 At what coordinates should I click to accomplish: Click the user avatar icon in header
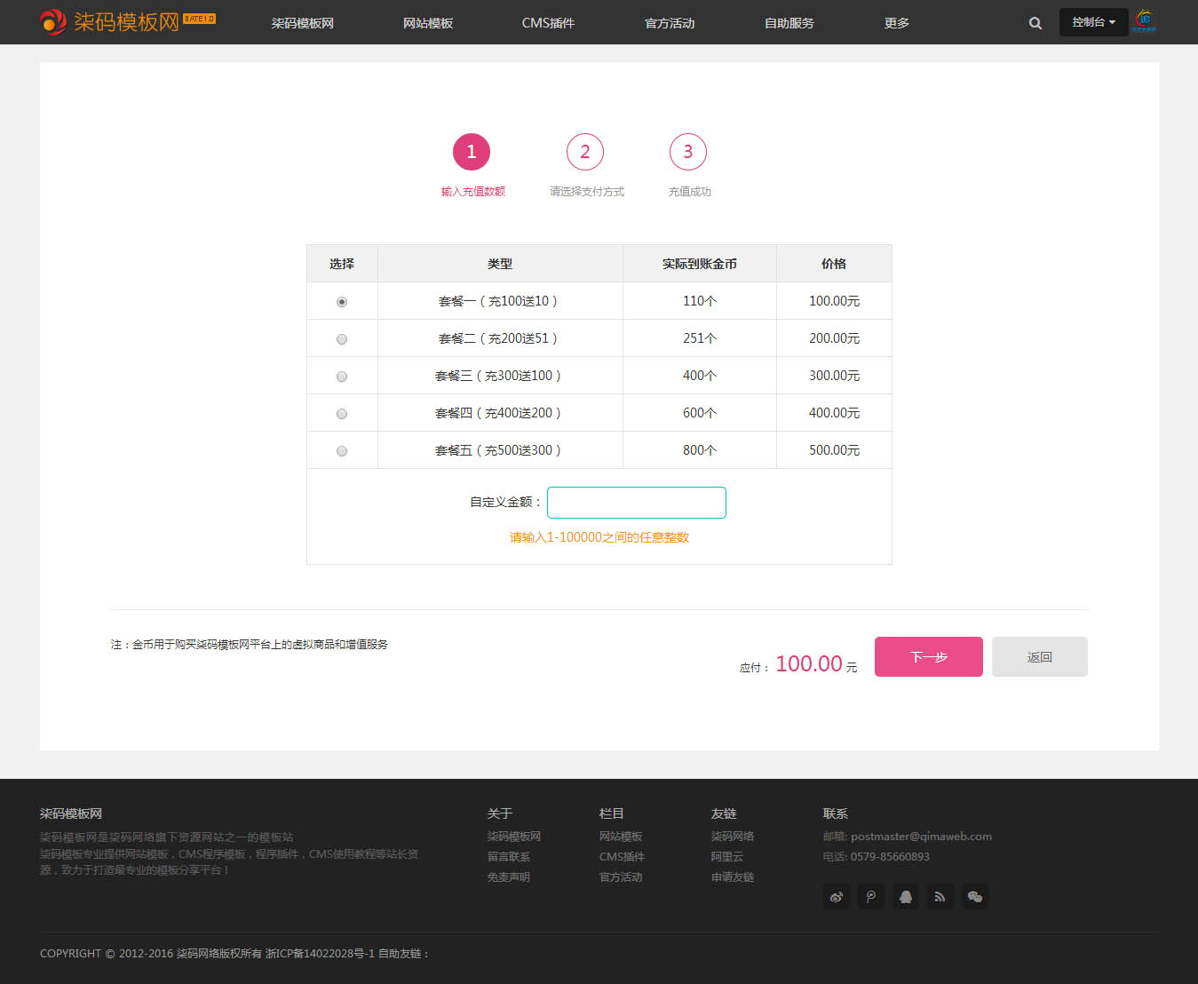[x=1145, y=21]
